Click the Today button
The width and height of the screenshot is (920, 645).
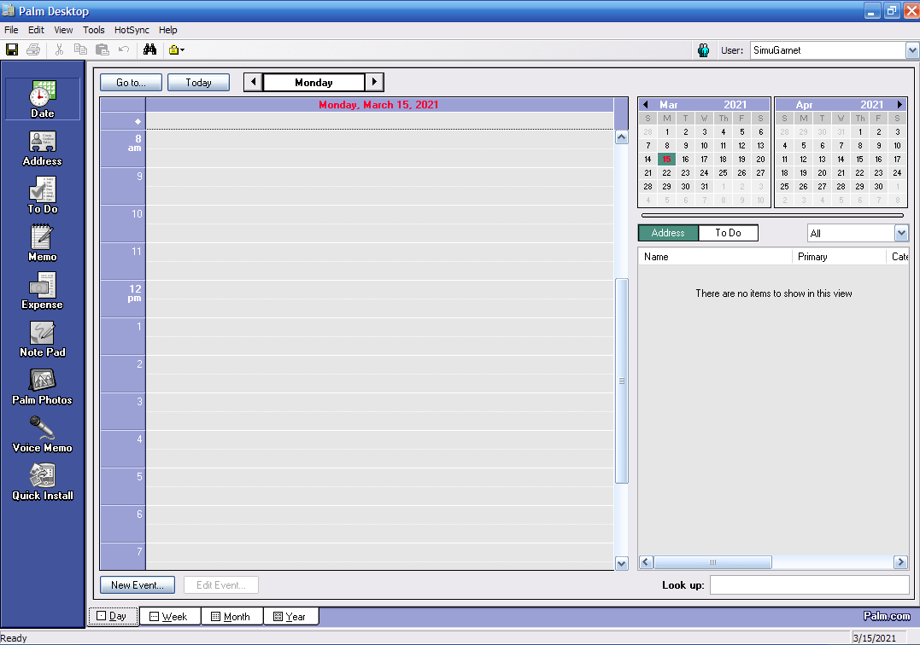[198, 82]
